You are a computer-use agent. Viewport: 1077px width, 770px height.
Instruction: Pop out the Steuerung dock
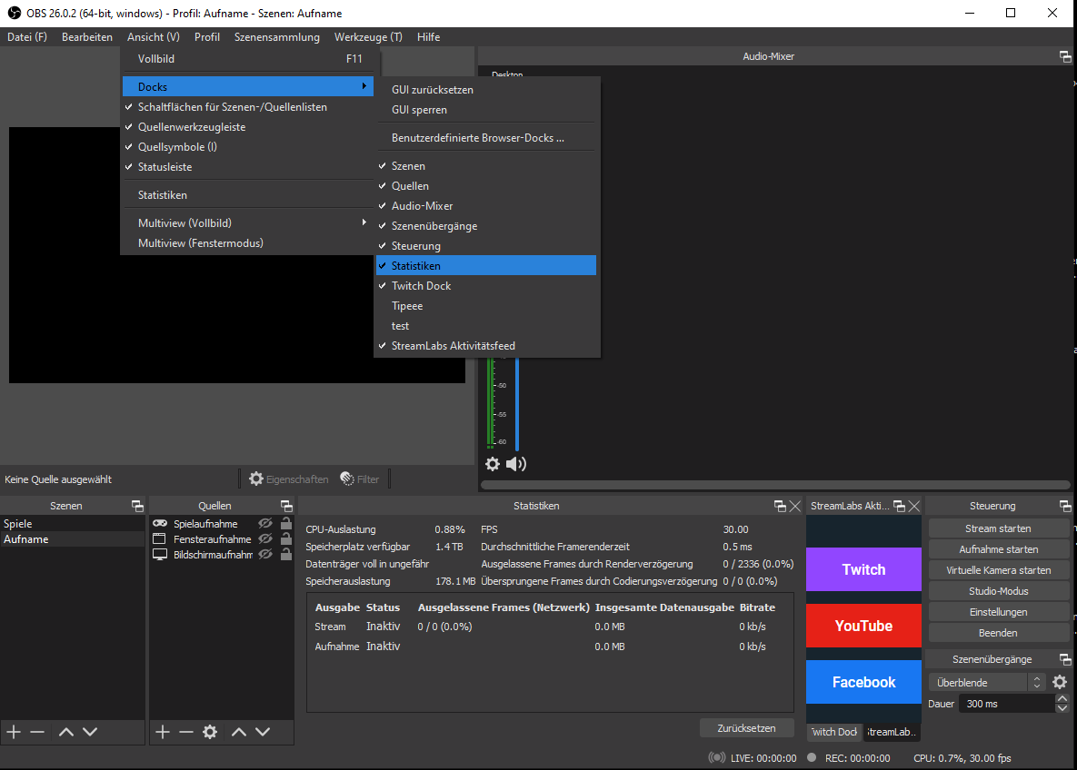1065,506
